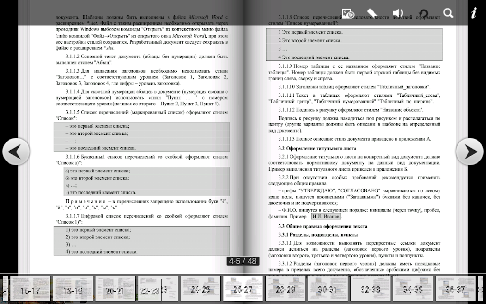The image size is (486, 304).
Task: Jump to pages 34-35 thumbnail
Action: click(413, 289)
